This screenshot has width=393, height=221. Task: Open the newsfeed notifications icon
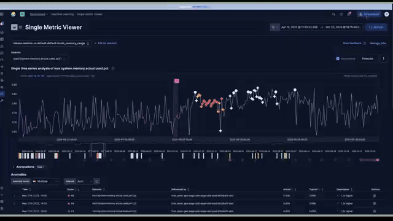click(349, 14)
